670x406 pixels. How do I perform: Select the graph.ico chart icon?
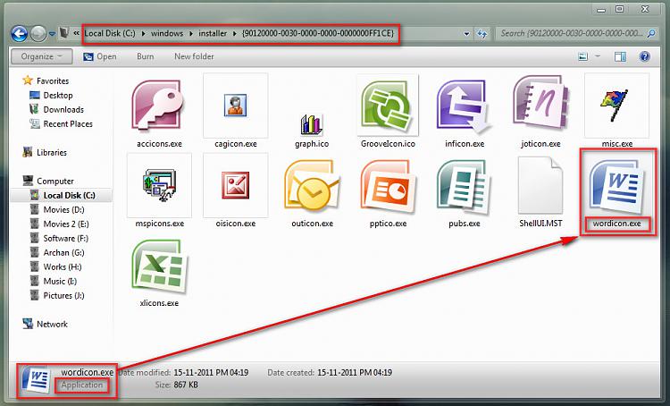[312, 125]
